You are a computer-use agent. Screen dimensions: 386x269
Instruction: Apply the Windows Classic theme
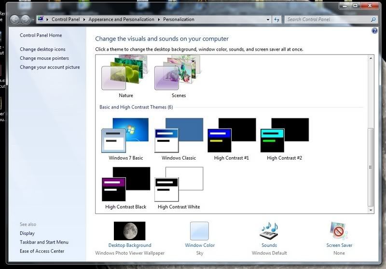tap(179, 135)
